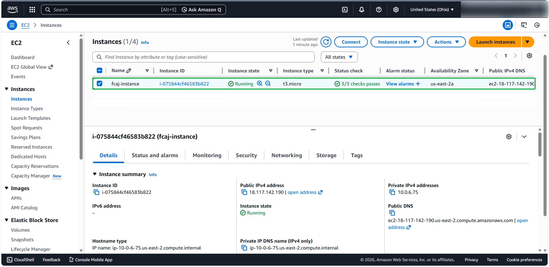Viewport: 549px width, 267px height.
Task: Open the notifications bell
Action: pos(362,10)
